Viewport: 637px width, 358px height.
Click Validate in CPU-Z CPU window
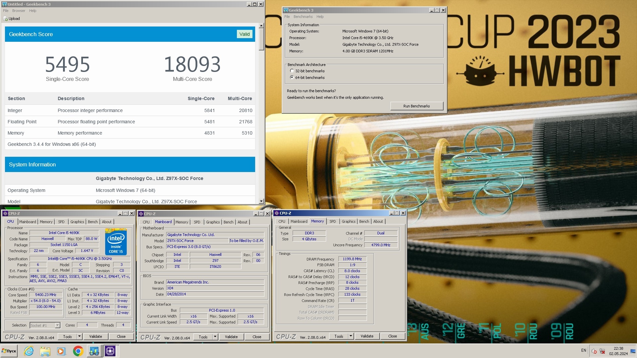coord(96,336)
